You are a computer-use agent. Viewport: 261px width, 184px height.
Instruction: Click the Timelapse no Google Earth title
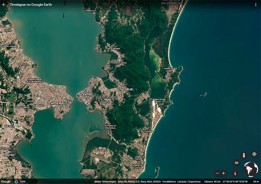(31, 5)
